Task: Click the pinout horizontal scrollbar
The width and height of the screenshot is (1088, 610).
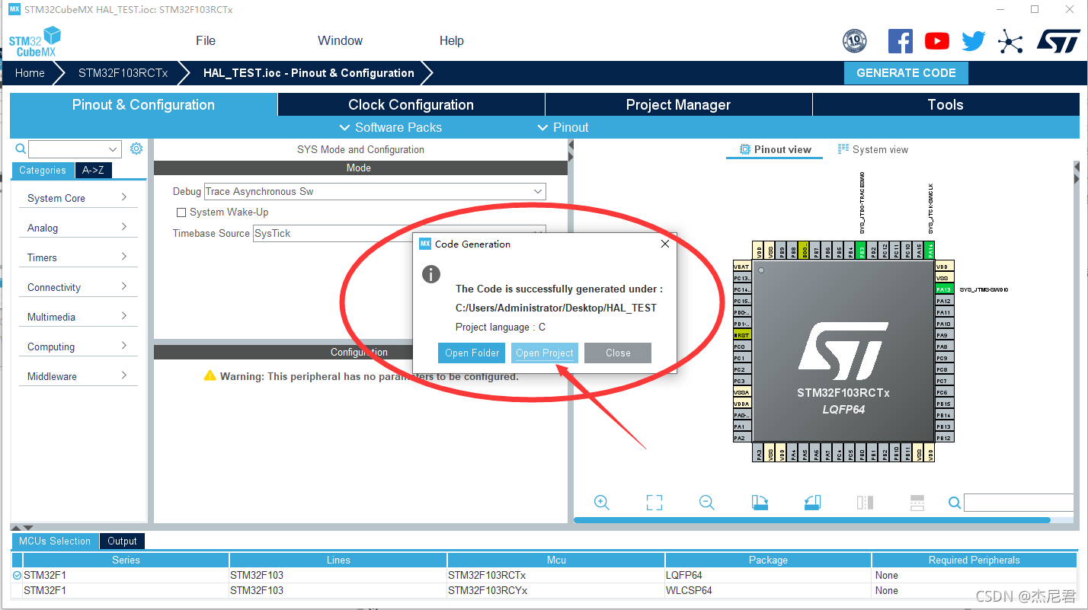Action: tap(812, 520)
